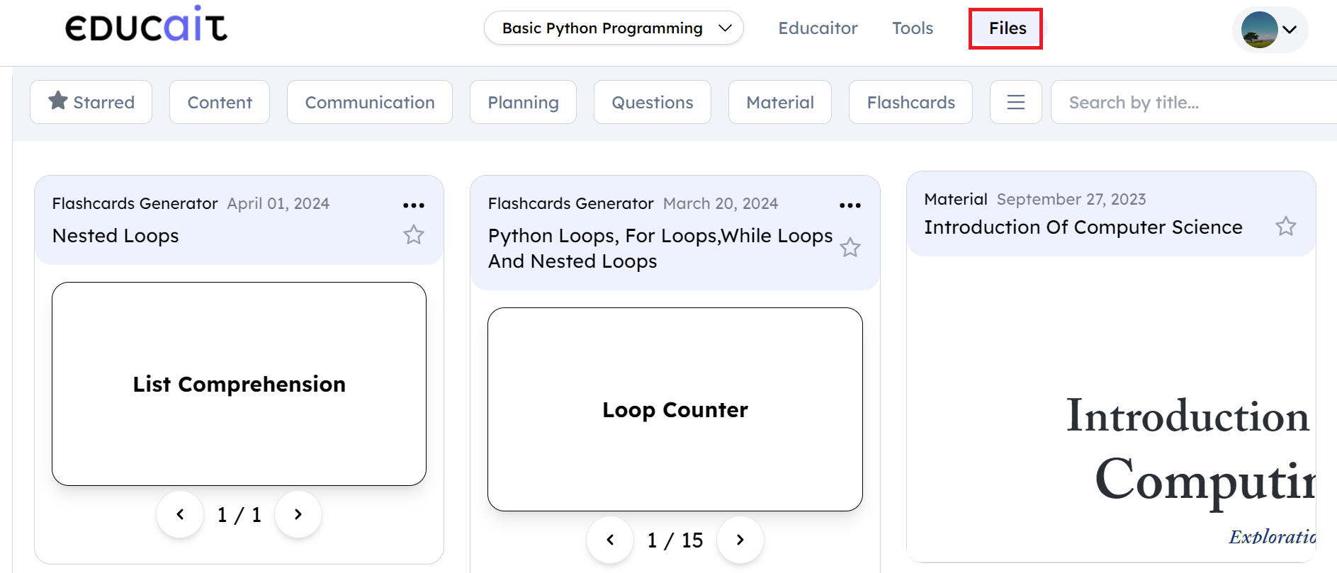The height and width of the screenshot is (573, 1337).
Task: Open the Files tab
Action: click(x=1006, y=28)
